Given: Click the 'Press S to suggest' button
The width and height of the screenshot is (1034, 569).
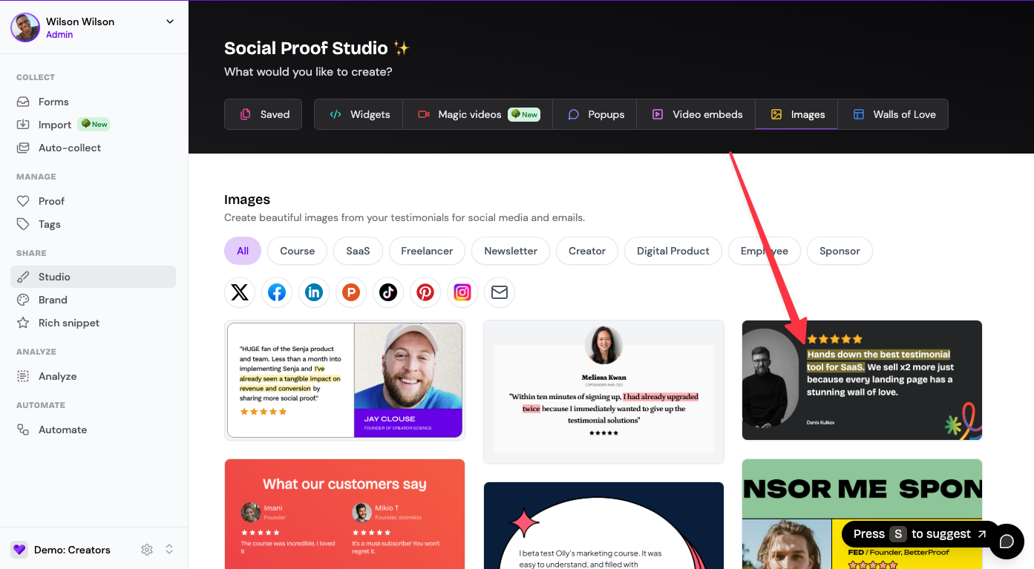Looking at the screenshot, I should pyautogui.click(x=920, y=534).
